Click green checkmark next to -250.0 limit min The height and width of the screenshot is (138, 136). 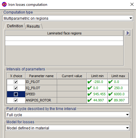(x=90, y=82)
